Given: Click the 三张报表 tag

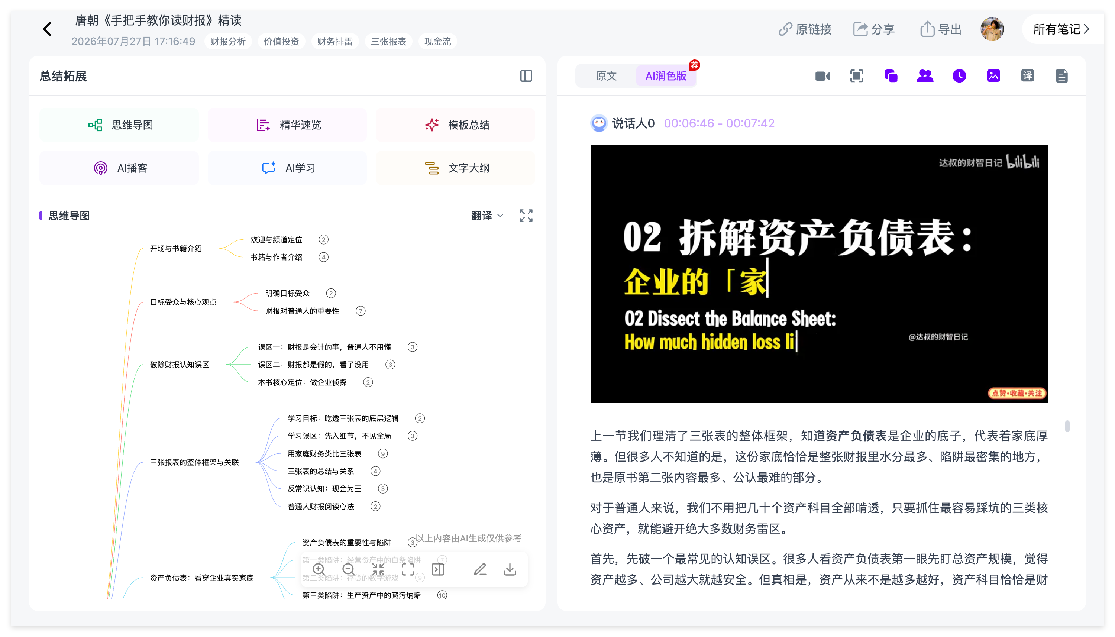Looking at the screenshot, I should pos(388,42).
